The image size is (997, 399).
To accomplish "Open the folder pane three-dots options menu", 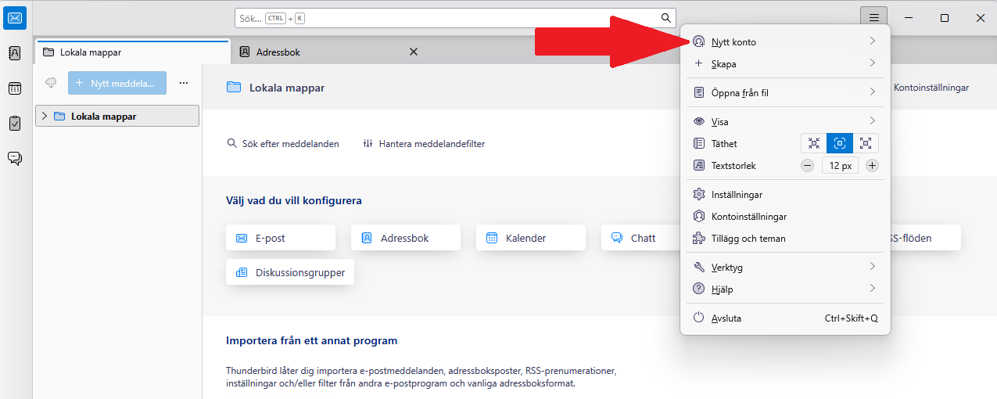I will pyautogui.click(x=184, y=83).
